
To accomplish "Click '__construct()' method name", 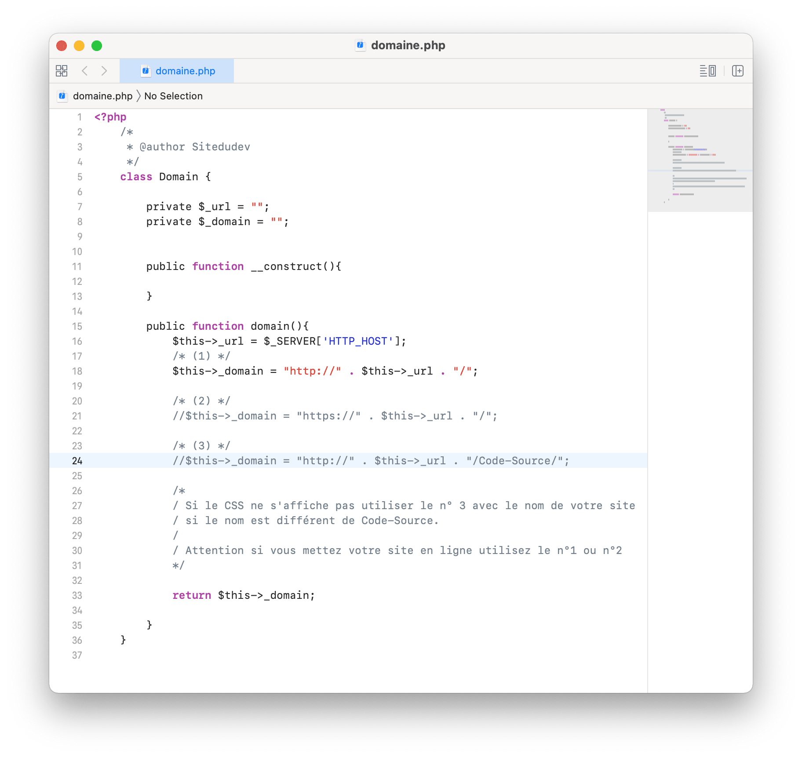I will pos(293,266).
